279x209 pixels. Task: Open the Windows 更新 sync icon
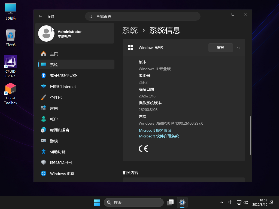click(x=44, y=174)
